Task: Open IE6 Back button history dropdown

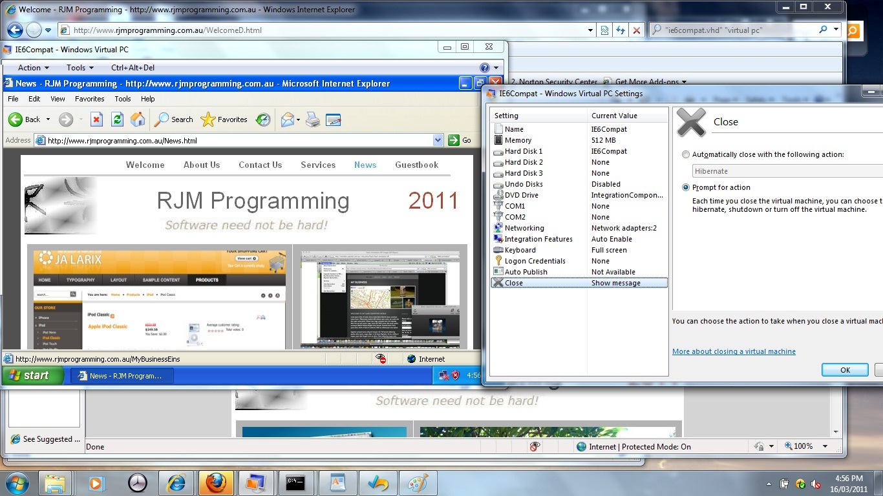Action: [48, 119]
